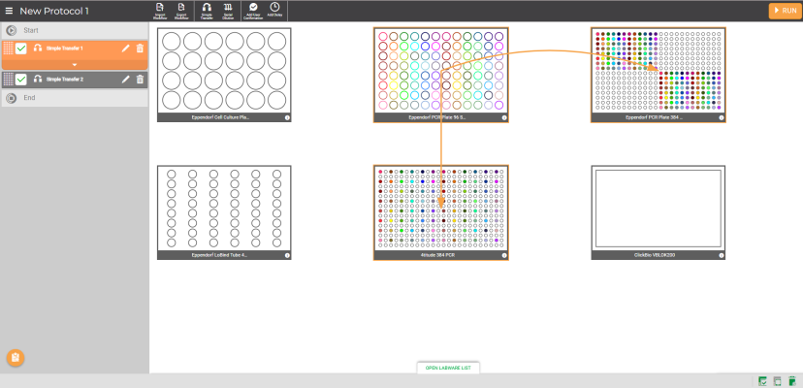Viewport: 803px width, 388px height.
Task: Add a Serial Dilution step from toolbar
Action: click(x=228, y=10)
